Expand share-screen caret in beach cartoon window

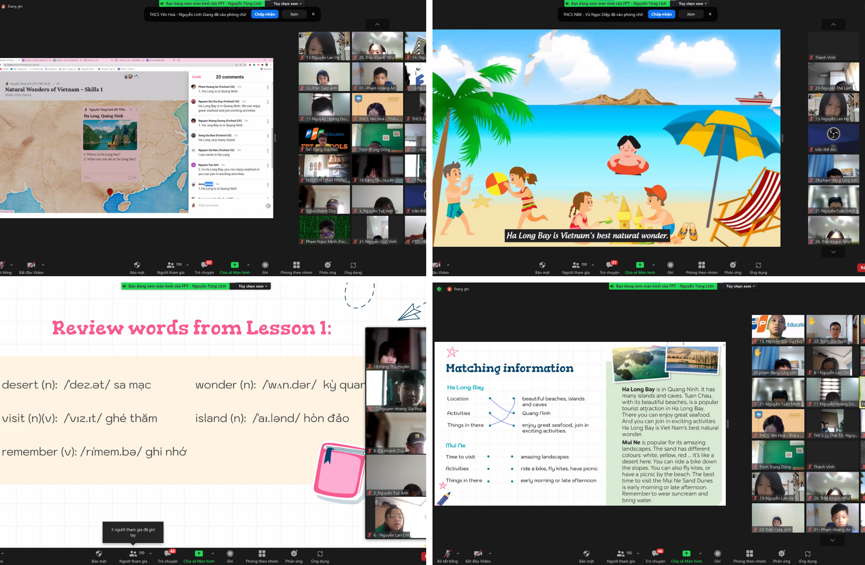(x=654, y=265)
